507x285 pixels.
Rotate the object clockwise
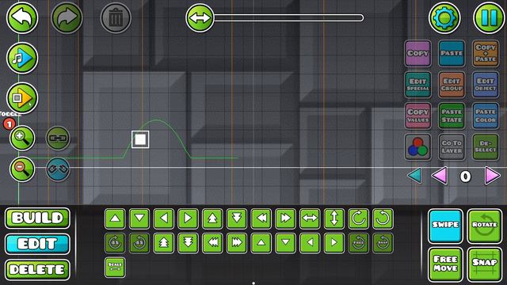pos(359,218)
